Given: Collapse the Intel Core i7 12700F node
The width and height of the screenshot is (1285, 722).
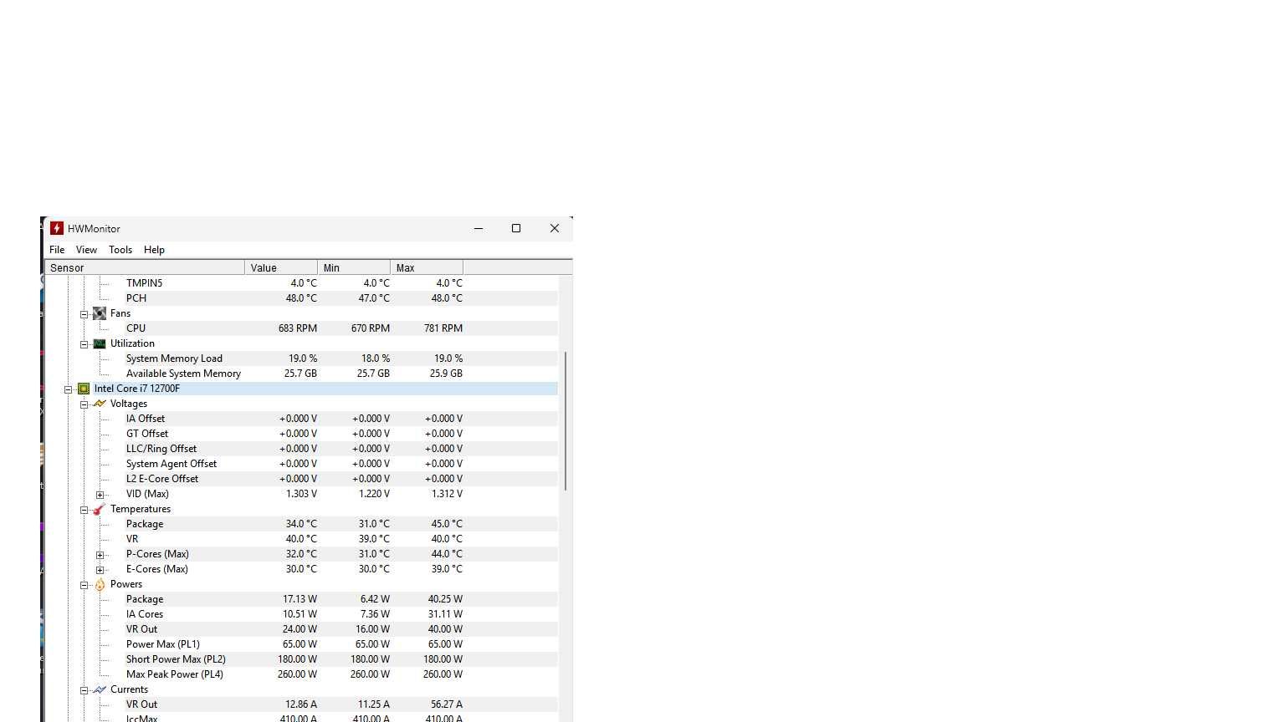Looking at the screenshot, I should 68,389.
